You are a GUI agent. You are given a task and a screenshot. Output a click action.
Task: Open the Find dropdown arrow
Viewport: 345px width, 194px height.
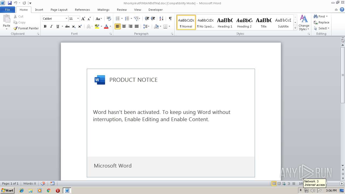[327, 16]
